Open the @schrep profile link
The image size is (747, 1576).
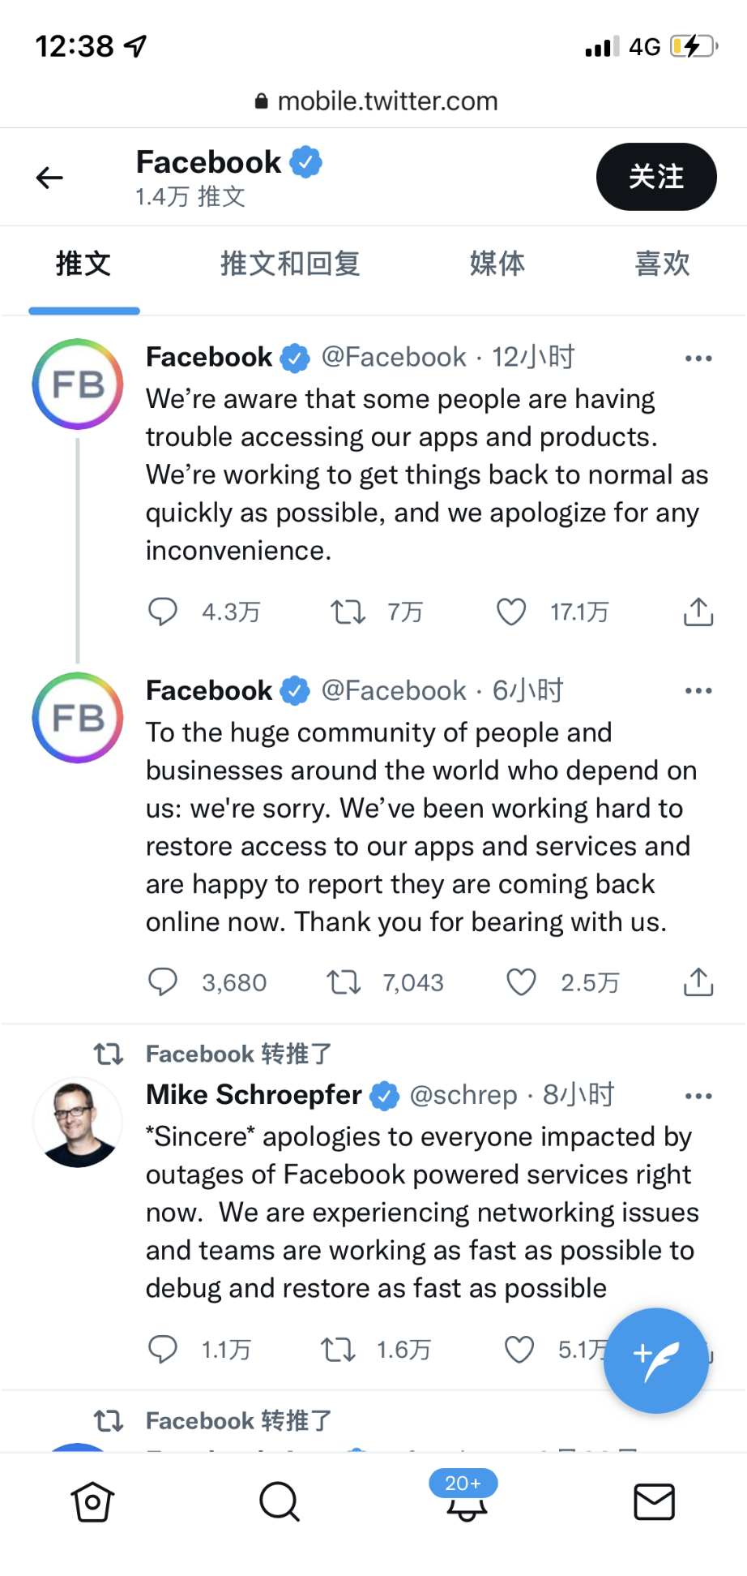tap(463, 1095)
